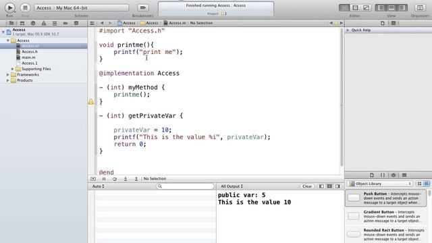Click the Run button
This screenshot has width=432, height=243.
point(9,7)
